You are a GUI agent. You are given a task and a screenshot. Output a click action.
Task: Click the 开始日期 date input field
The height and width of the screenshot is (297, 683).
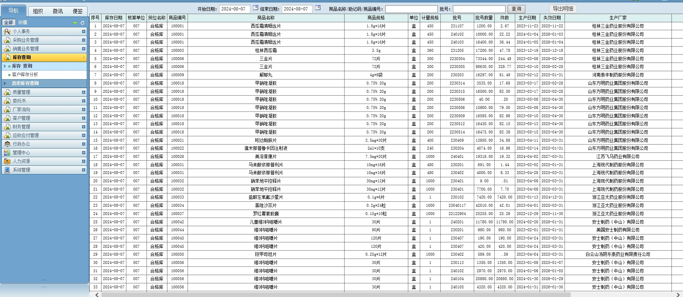pos(234,9)
